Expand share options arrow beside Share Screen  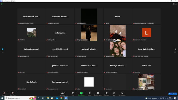coord(85,93)
